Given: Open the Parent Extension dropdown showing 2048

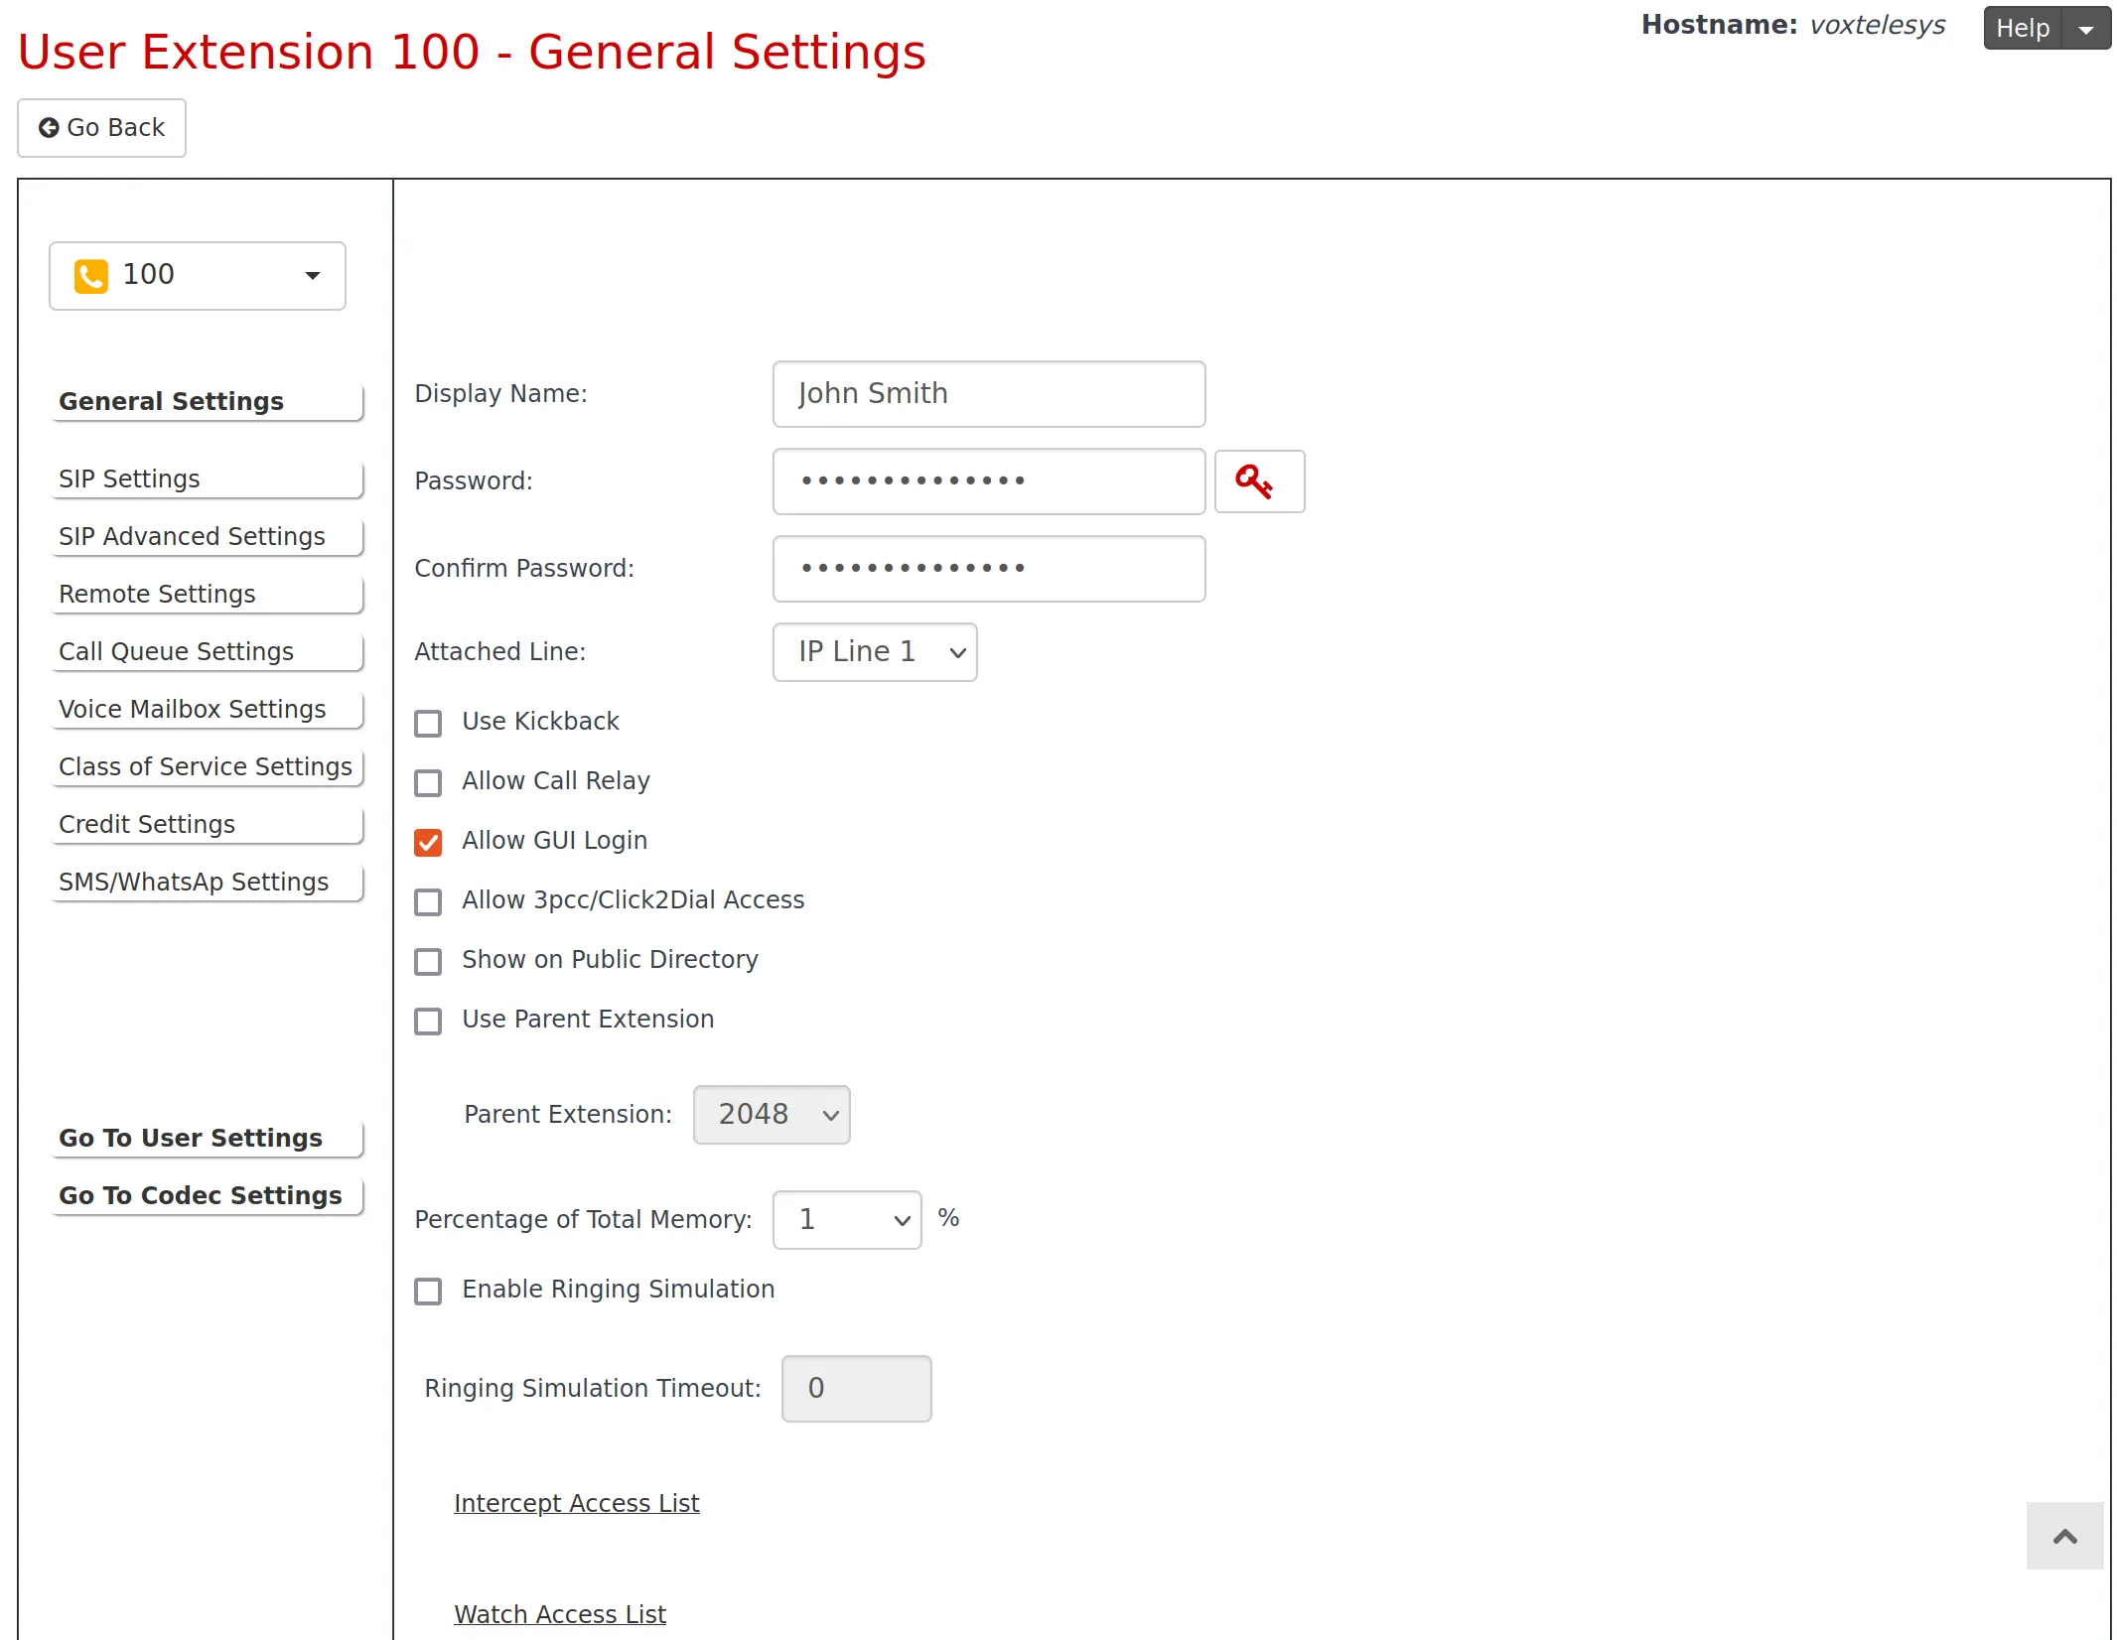Looking at the screenshot, I should 772,1114.
